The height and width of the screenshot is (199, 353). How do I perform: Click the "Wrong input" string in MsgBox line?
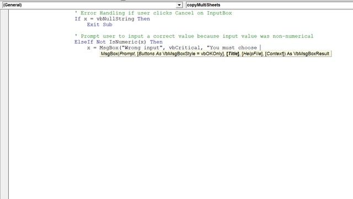click(142, 48)
